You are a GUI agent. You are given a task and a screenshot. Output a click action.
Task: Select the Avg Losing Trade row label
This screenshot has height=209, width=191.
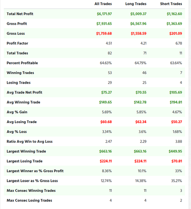21,122
